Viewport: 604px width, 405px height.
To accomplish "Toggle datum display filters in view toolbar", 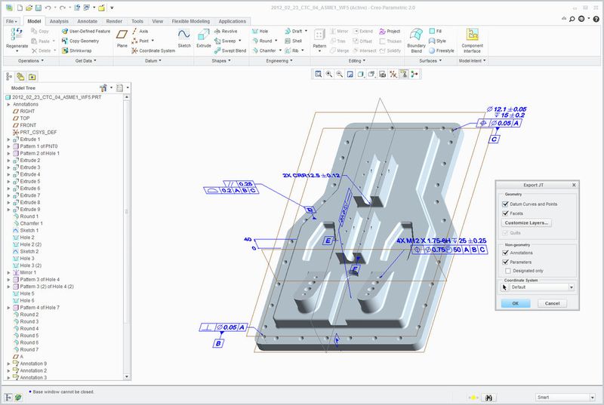I will (x=393, y=74).
